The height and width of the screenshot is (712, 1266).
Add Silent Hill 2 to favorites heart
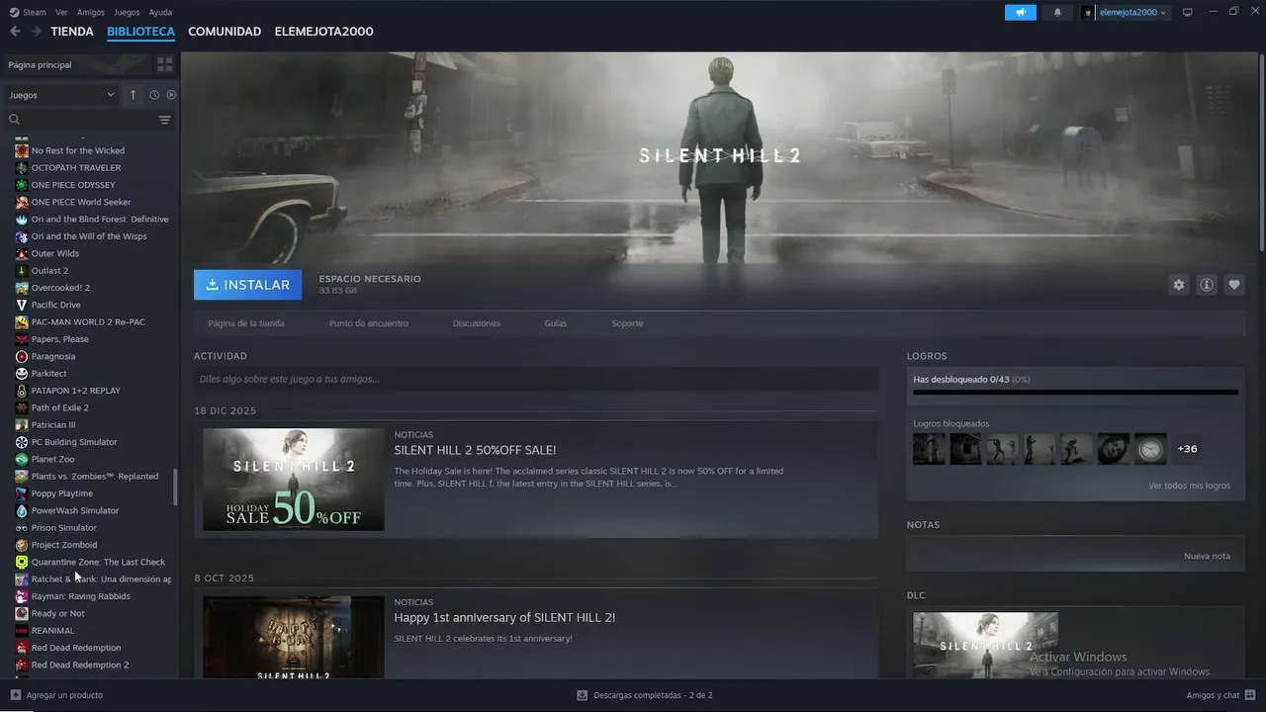pyautogui.click(x=1234, y=285)
